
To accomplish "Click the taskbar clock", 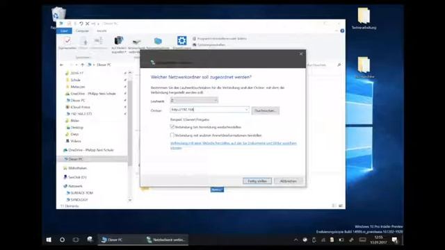I will pos(378,240).
